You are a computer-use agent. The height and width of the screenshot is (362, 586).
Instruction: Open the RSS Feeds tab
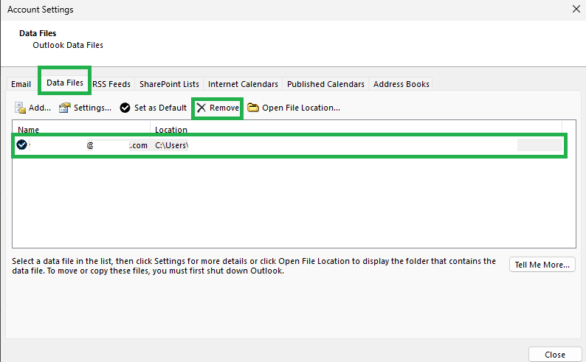coord(111,84)
